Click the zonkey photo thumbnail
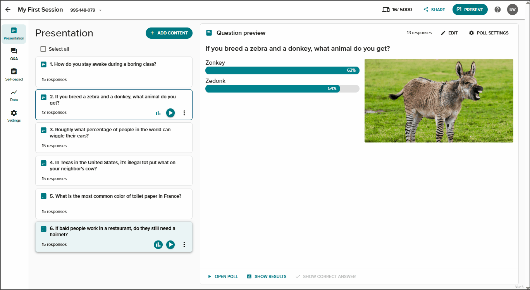The height and width of the screenshot is (290, 530). 439,101
